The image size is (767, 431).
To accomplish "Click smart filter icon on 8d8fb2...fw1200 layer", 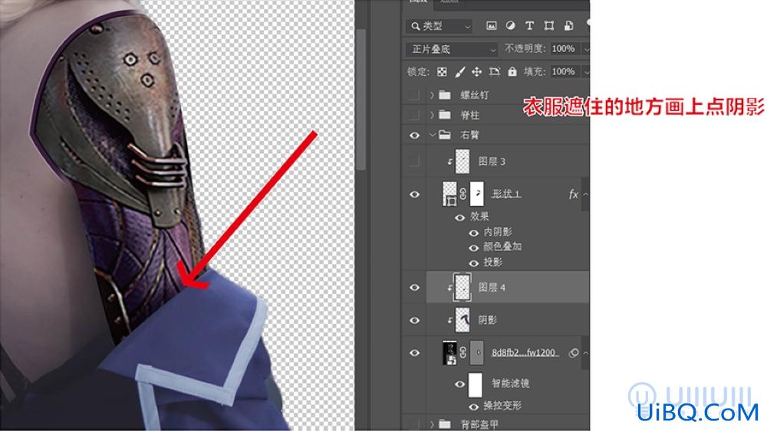I will 574,352.
